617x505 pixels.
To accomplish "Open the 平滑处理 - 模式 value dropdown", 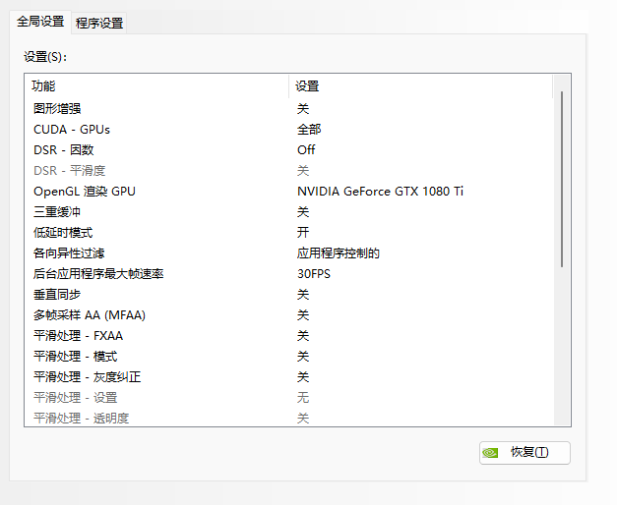I will (303, 356).
